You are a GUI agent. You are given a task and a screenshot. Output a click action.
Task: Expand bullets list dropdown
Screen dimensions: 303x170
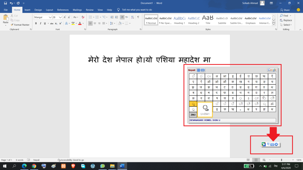click(x=94, y=17)
